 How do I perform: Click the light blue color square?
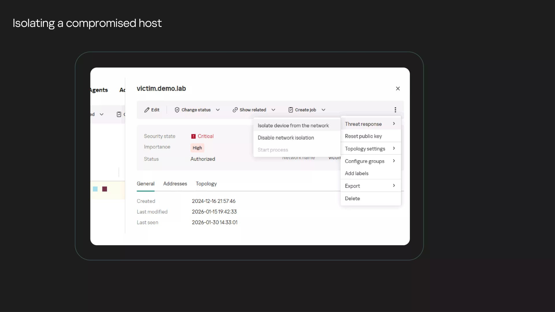[x=95, y=189]
